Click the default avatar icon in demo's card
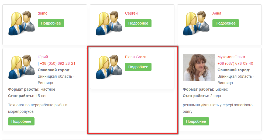Viewport: 265px width, 140px height. (22, 23)
